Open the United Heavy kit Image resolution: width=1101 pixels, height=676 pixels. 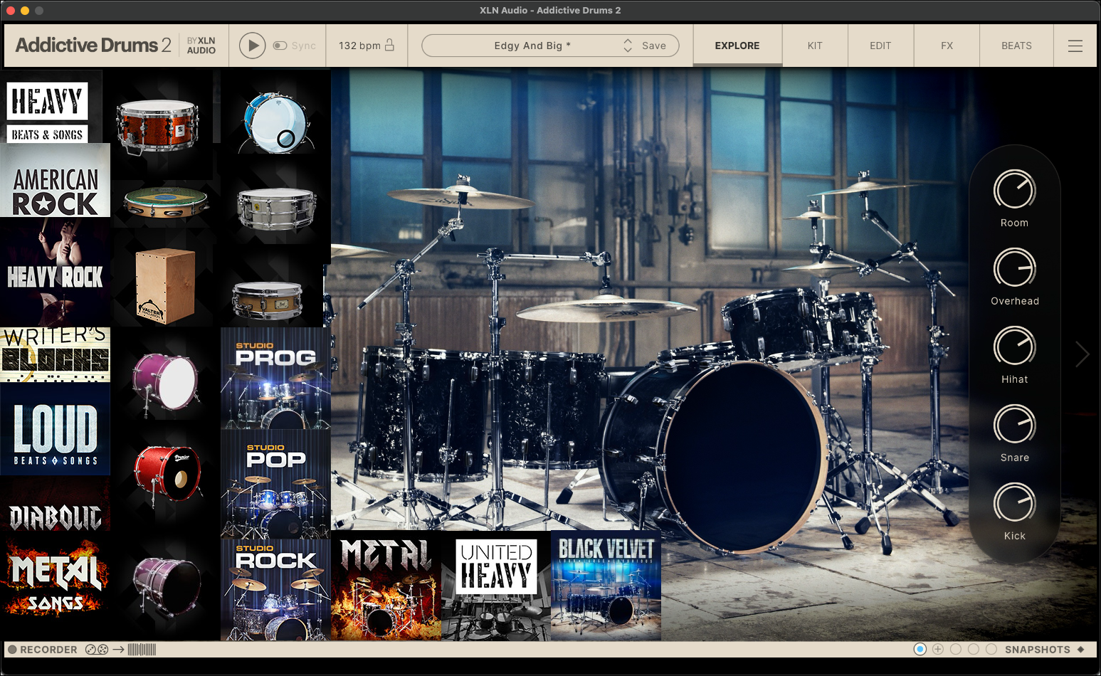496,586
